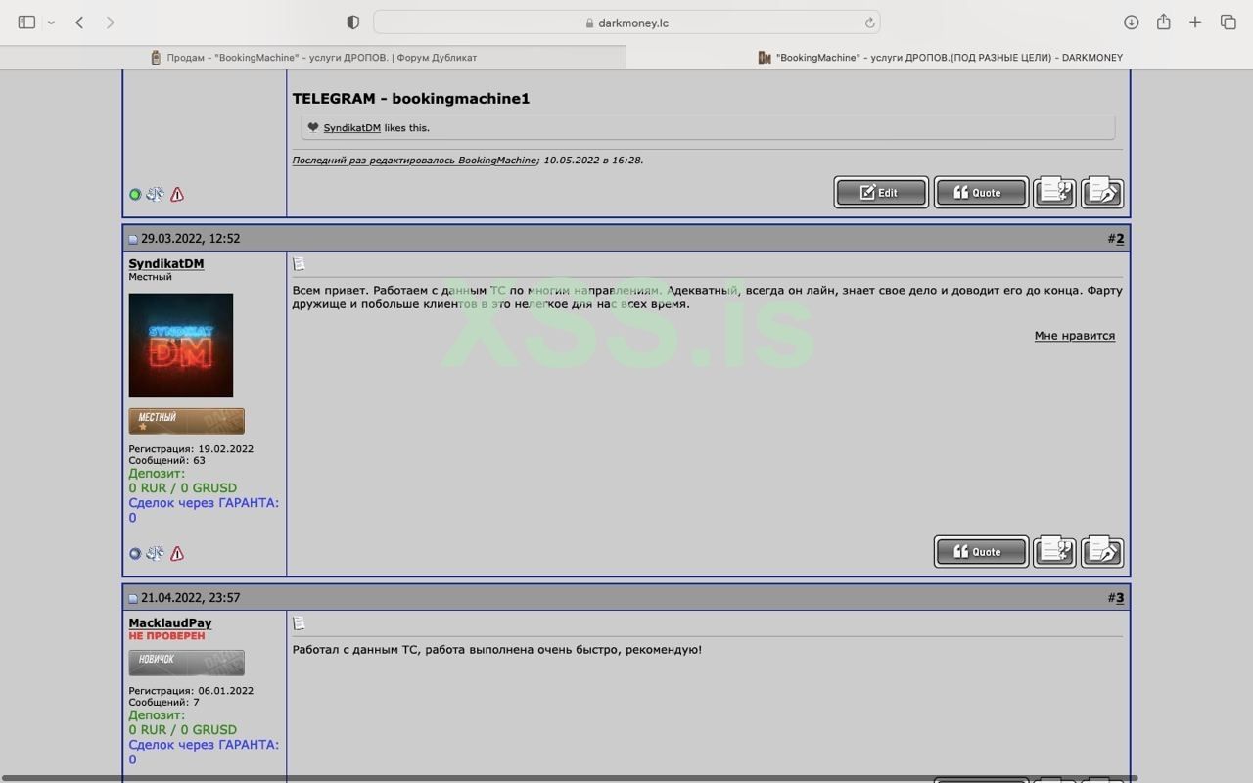
Task: Toggle the Safari sidebar
Action: (x=26, y=23)
